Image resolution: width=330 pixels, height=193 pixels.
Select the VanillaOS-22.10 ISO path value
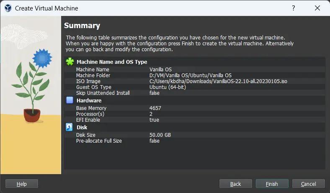click(x=218, y=81)
